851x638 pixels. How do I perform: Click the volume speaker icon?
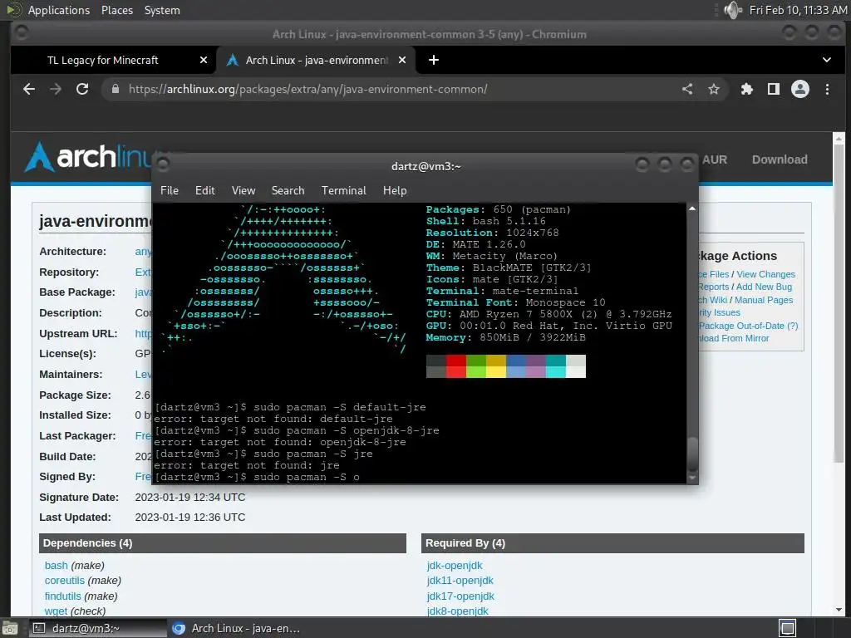pyautogui.click(x=733, y=10)
